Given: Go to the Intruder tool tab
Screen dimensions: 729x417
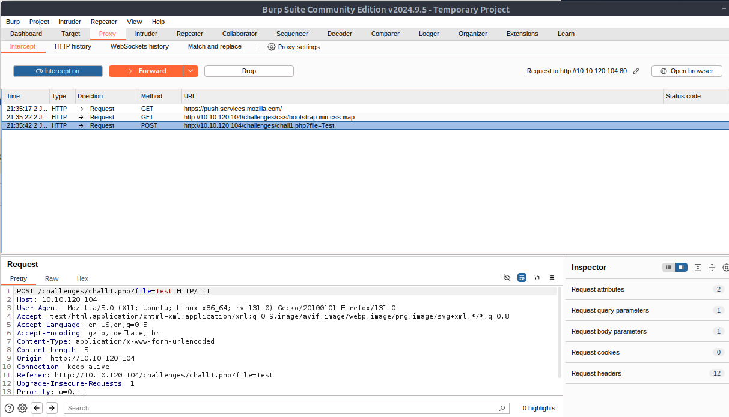Looking at the screenshot, I should [x=146, y=34].
